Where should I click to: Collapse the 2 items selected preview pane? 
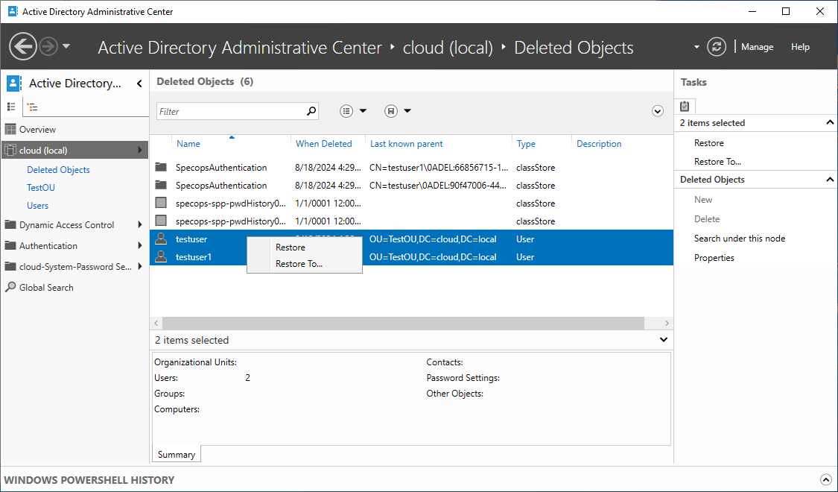coord(663,340)
